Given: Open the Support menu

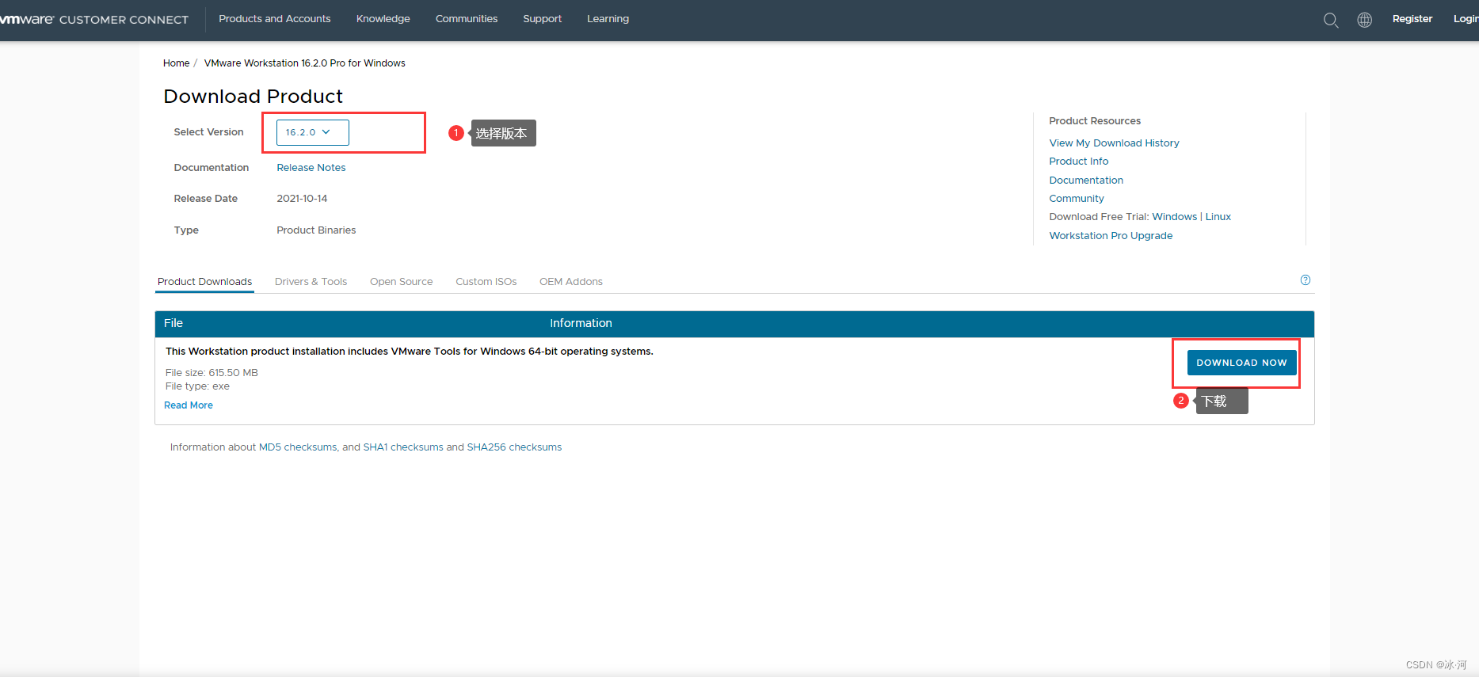Looking at the screenshot, I should click(x=542, y=19).
